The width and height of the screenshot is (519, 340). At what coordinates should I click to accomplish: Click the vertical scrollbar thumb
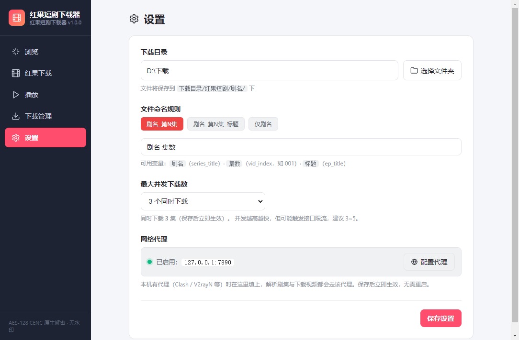pos(515,165)
